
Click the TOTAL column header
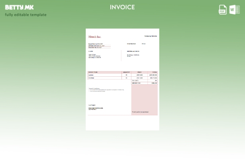coord(154,72)
